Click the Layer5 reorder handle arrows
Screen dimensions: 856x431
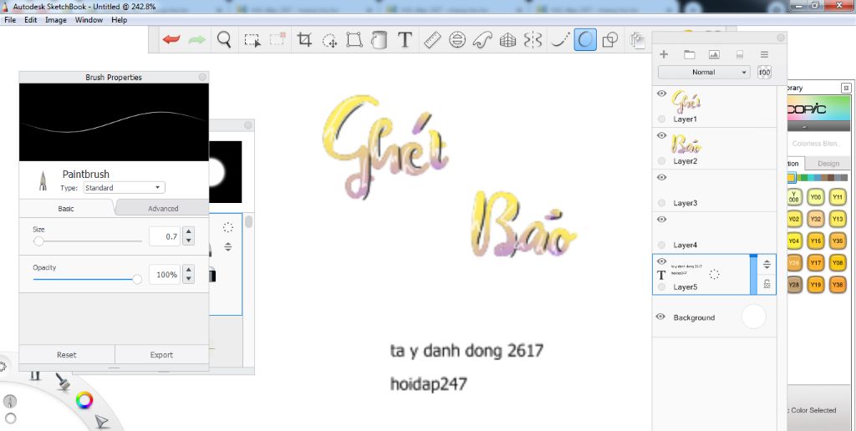tap(767, 265)
